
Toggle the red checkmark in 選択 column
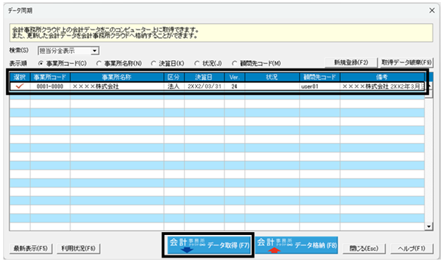(20, 86)
